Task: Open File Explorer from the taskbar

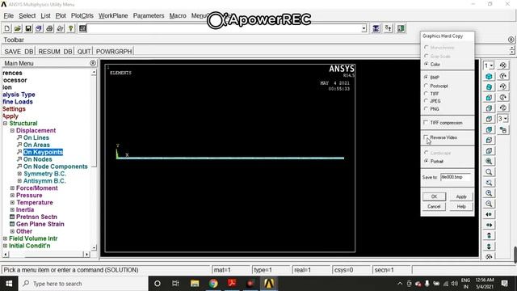Action: [x=195, y=284]
